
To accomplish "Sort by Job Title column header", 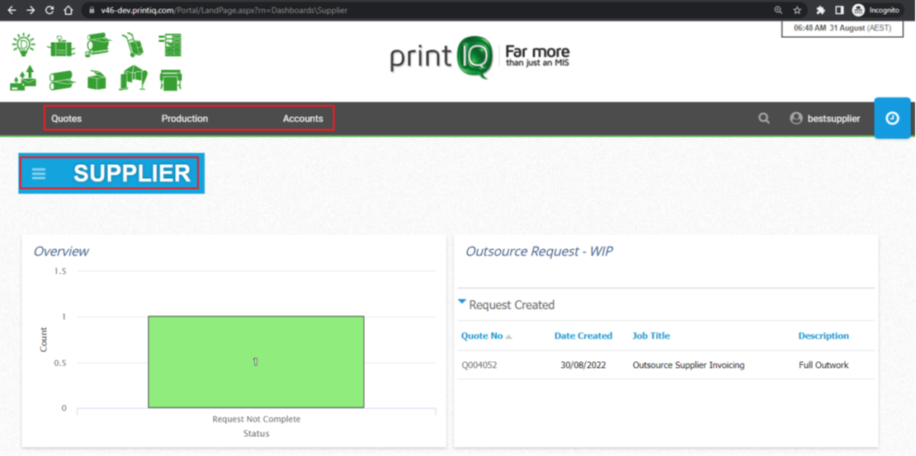I will [x=651, y=336].
